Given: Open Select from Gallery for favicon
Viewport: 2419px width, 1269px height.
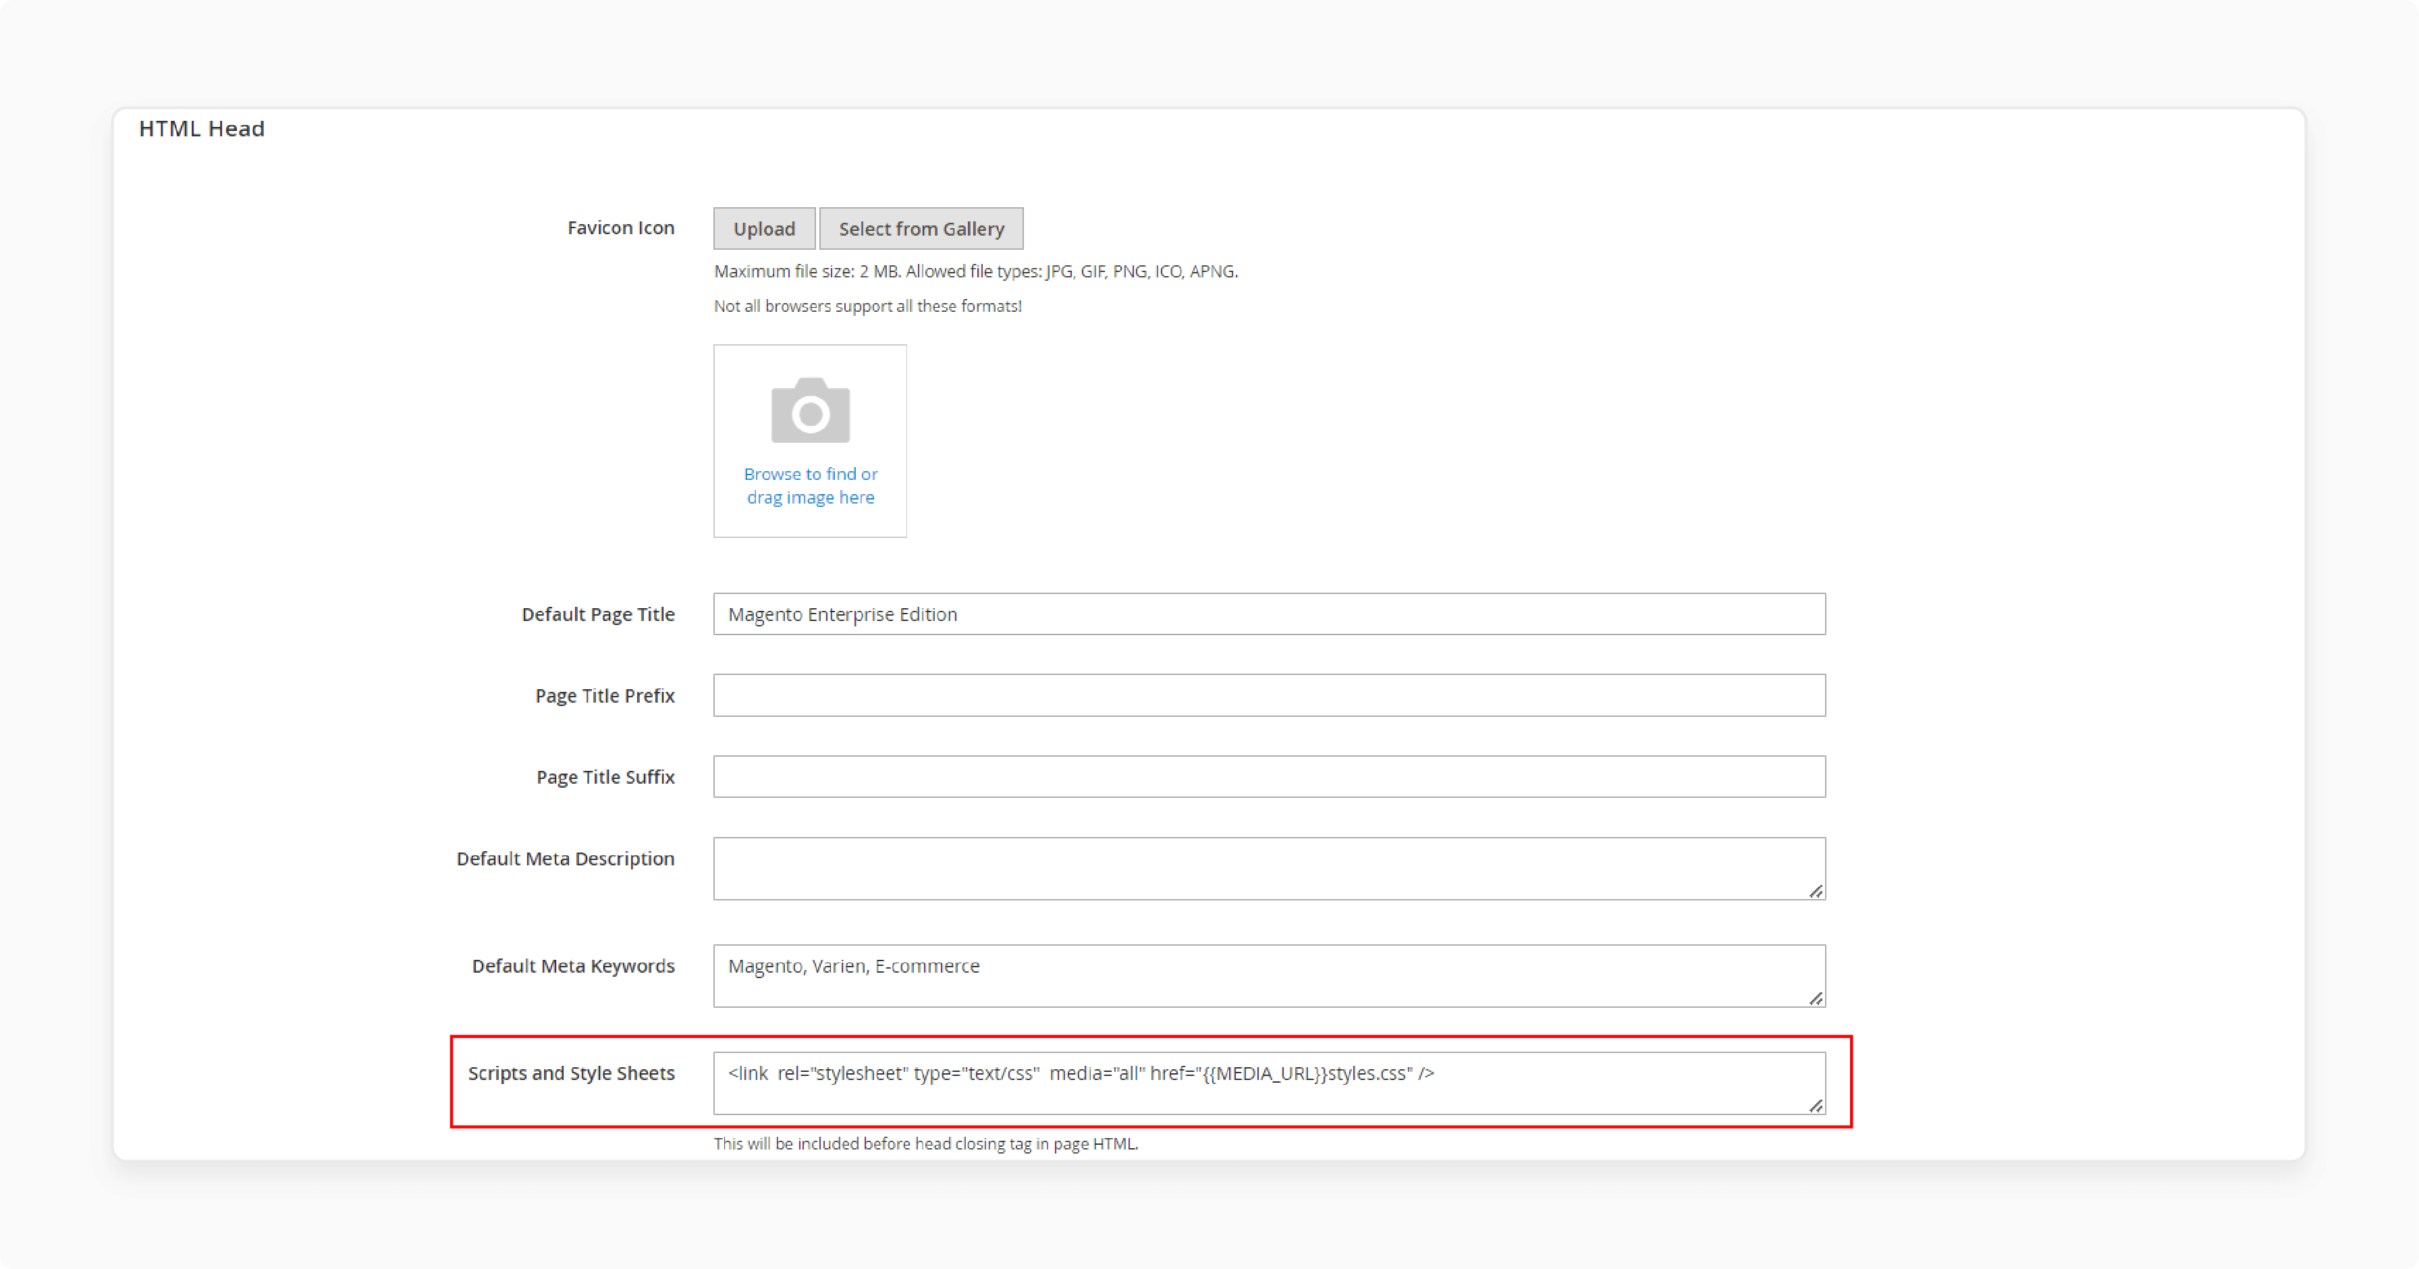Looking at the screenshot, I should coord(921,228).
